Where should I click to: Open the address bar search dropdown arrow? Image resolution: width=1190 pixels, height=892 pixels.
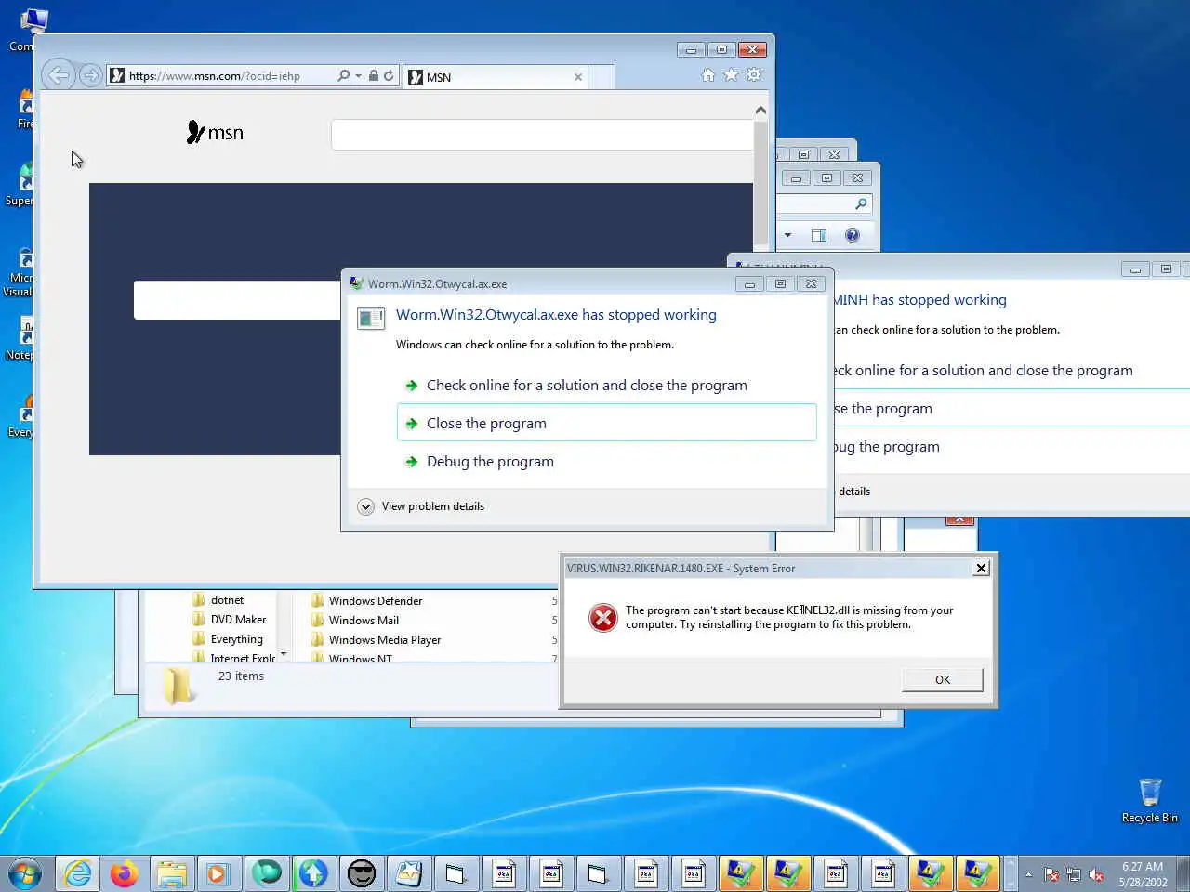(359, 76)
